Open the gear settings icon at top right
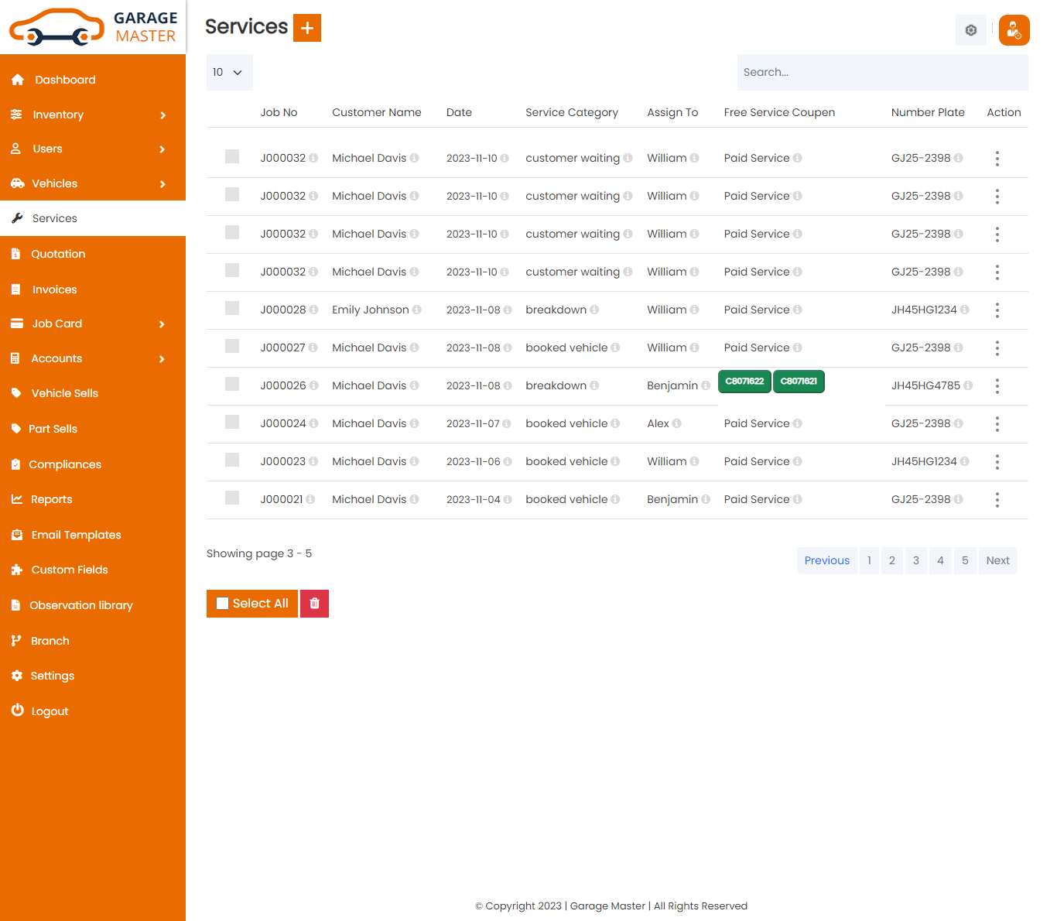Image resolution: width=1057 pixels, height=921 pixels. (971, 30)
